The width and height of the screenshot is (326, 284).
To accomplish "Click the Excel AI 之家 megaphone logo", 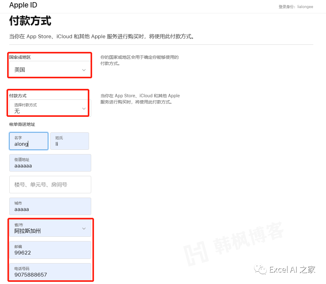I will click(x=261, y=270).
